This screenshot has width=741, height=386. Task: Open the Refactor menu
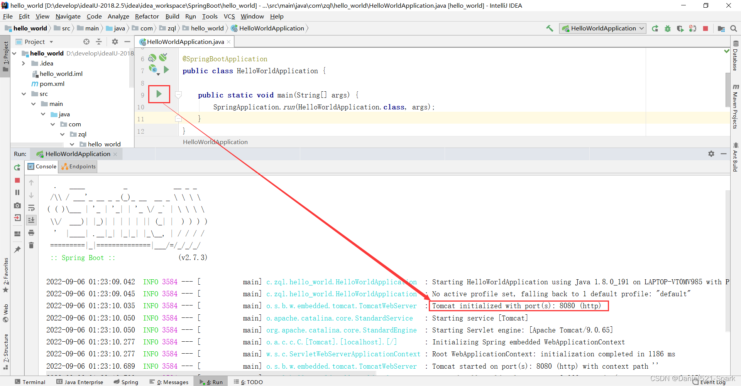[x=147, y=16]
